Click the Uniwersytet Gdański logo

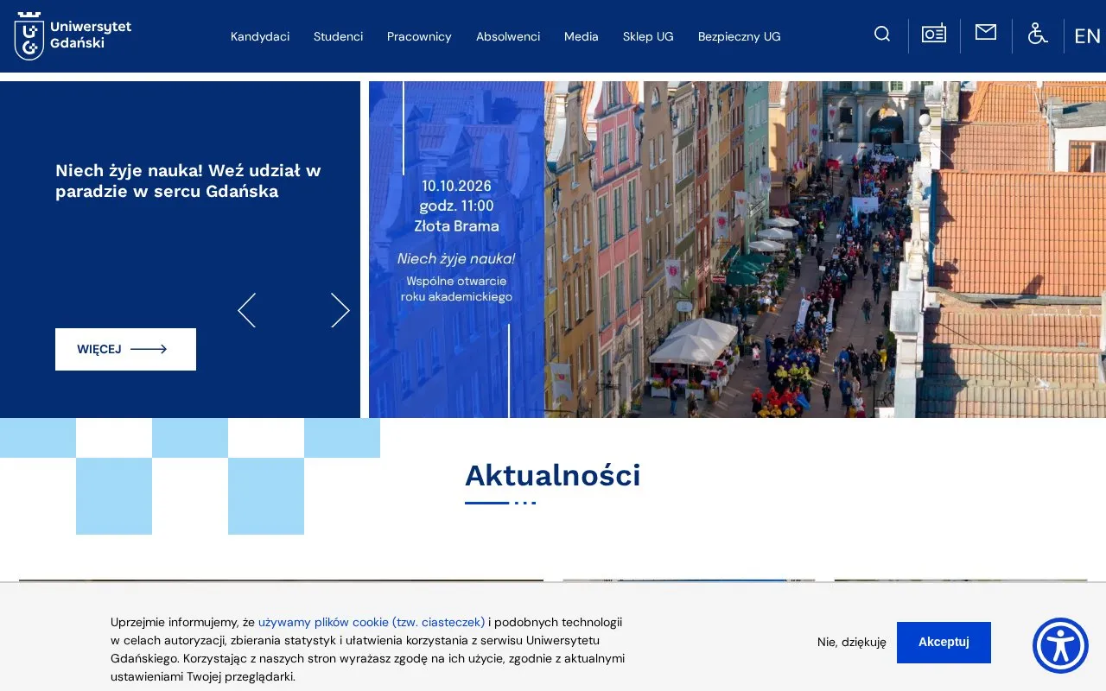point(73,36)
